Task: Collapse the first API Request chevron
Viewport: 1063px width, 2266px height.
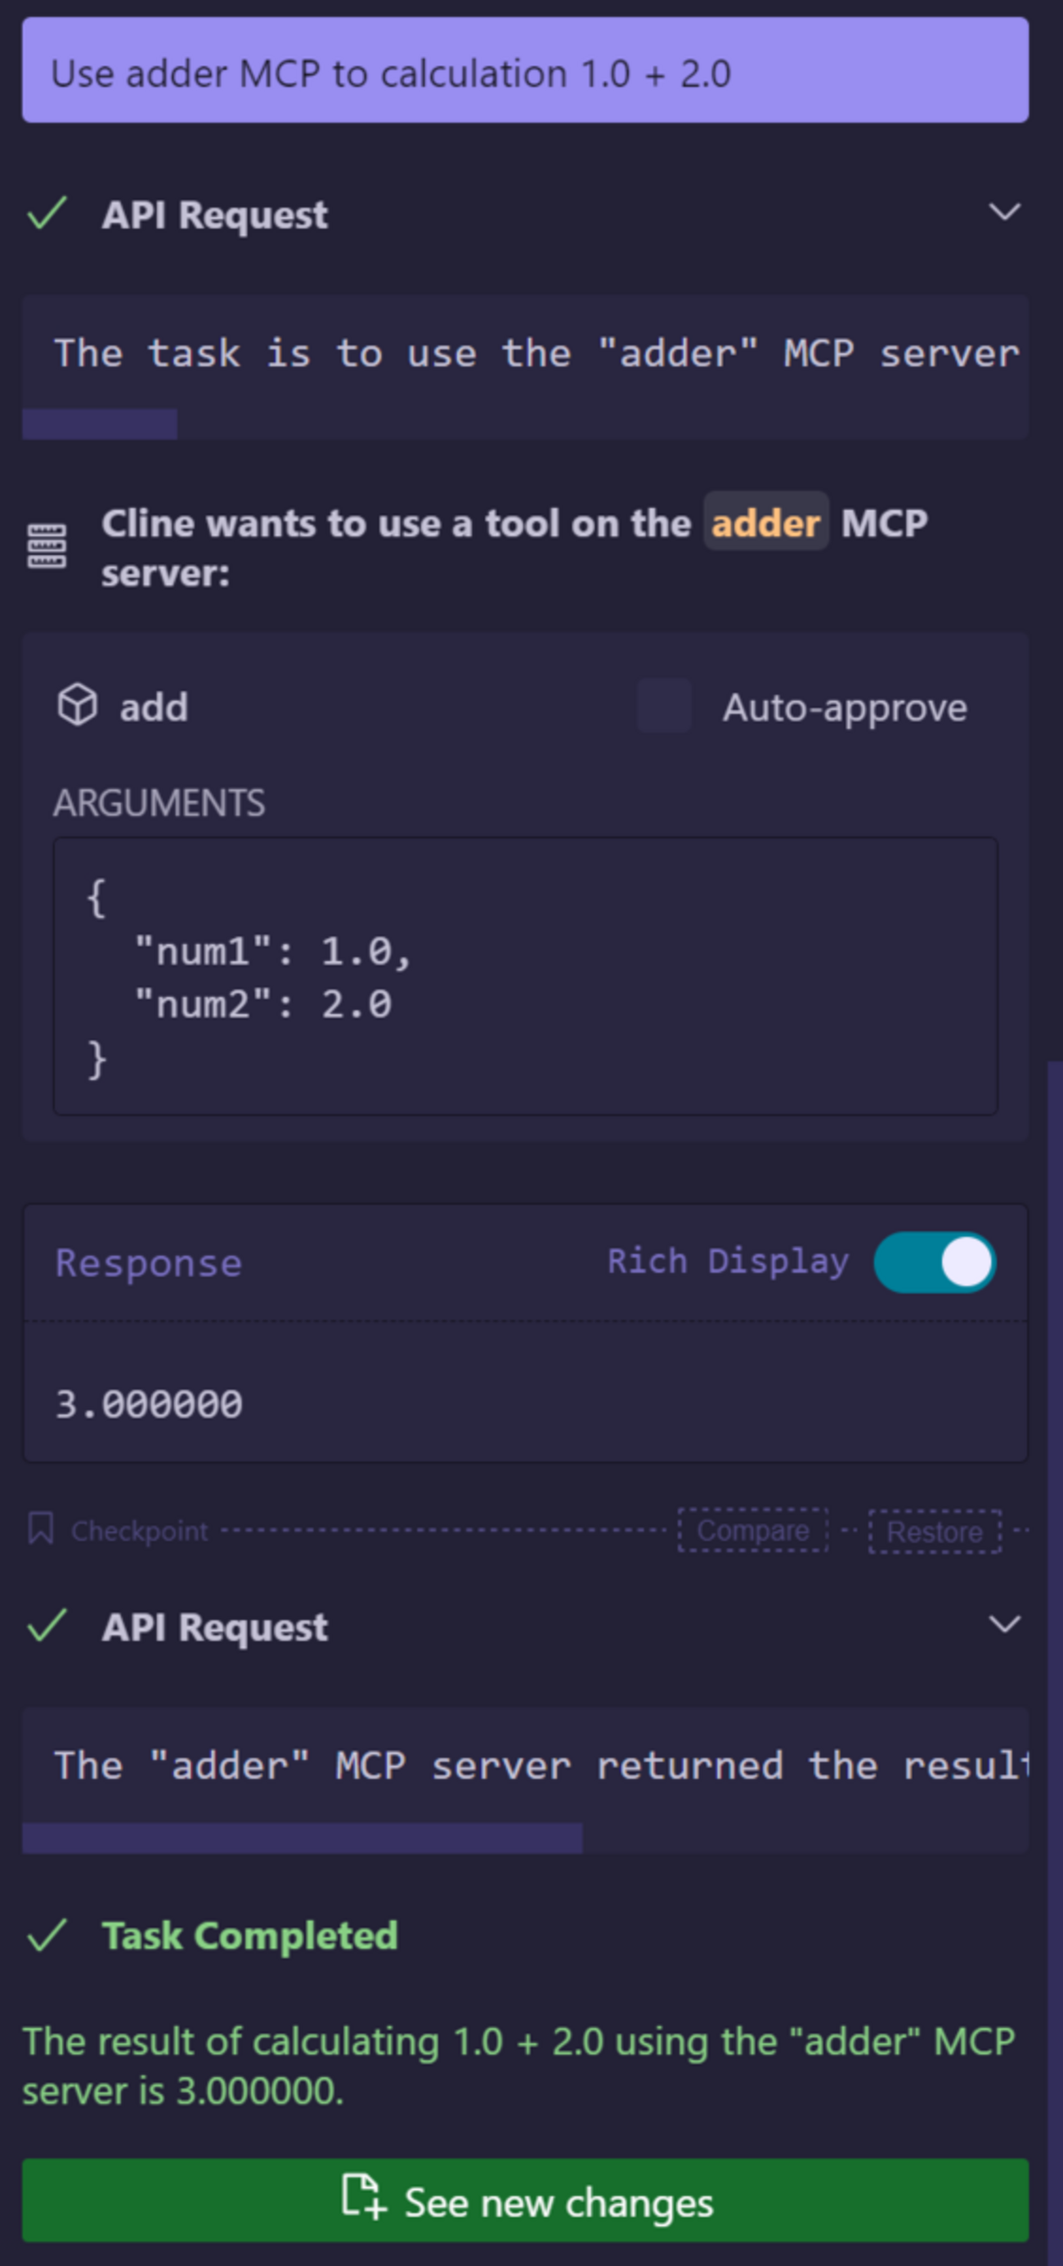Action: [1004, 212]
